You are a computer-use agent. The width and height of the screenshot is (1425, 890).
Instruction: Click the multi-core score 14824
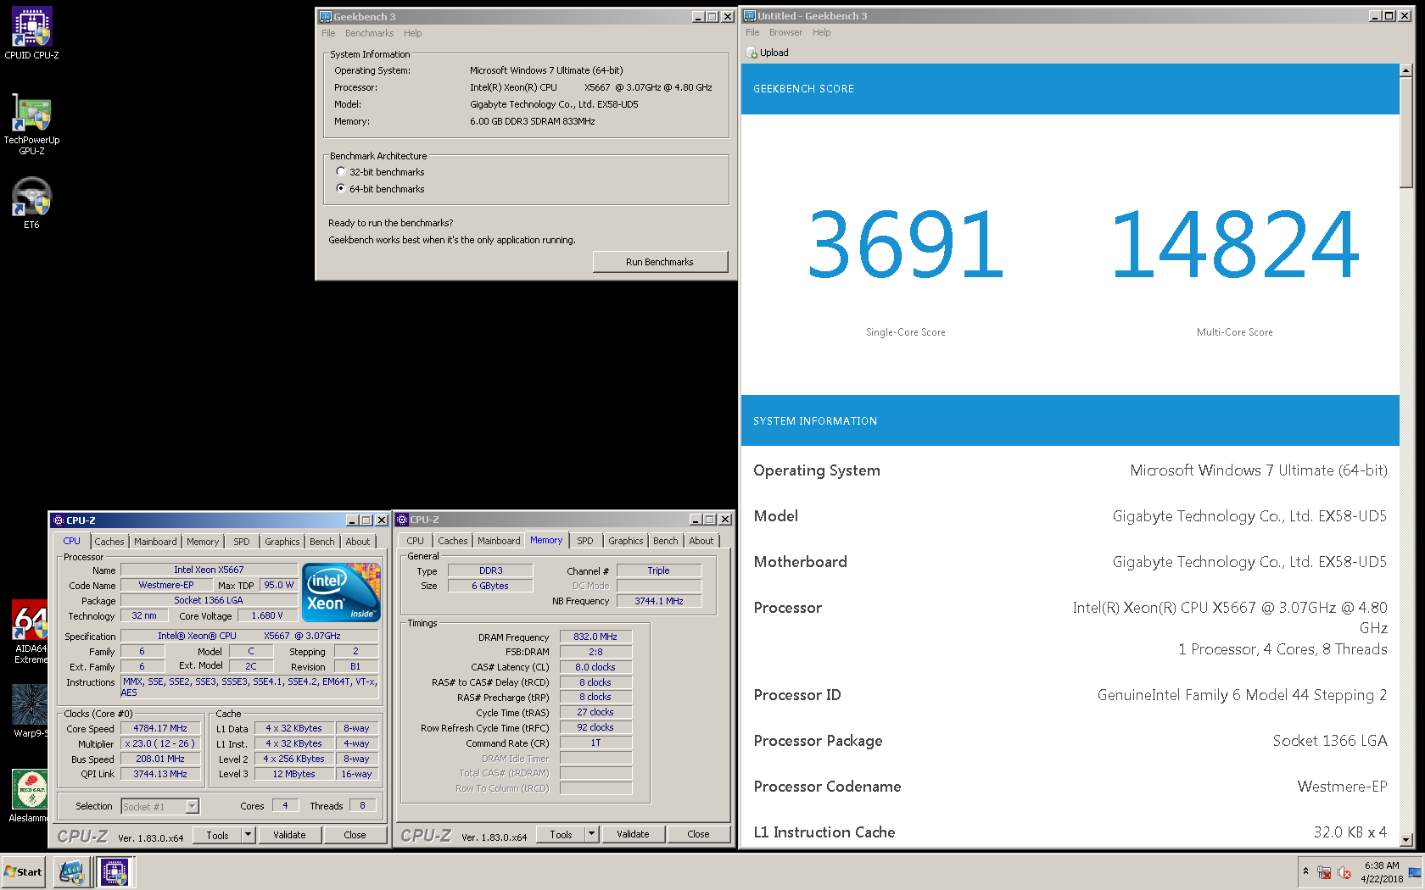(x=1234, y=245)
